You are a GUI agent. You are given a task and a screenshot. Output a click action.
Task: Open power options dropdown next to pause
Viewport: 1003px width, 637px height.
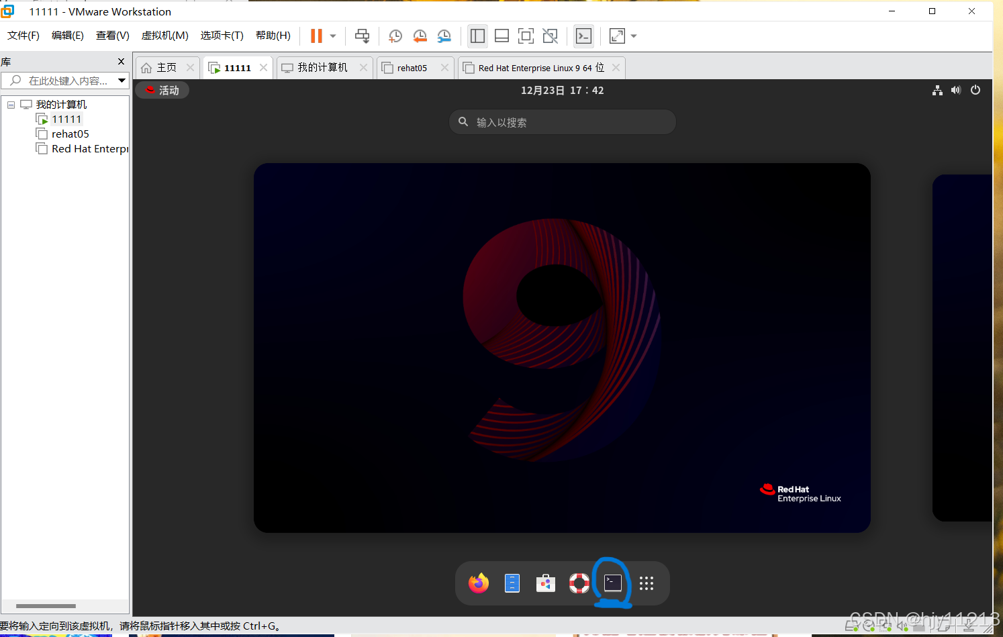coord(333,36)
